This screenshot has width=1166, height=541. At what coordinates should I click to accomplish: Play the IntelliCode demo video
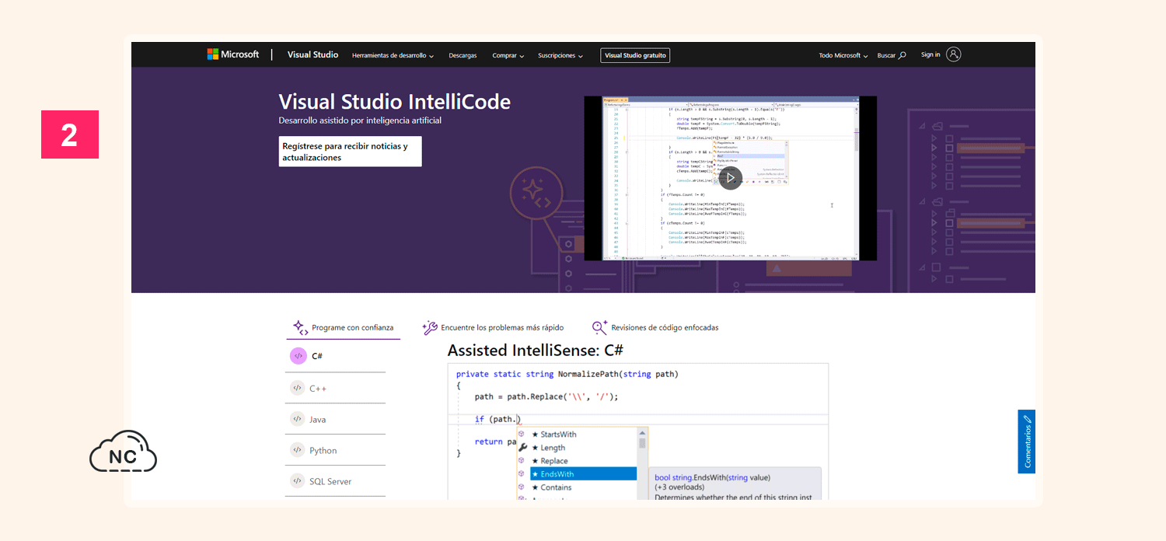(730, 178)
